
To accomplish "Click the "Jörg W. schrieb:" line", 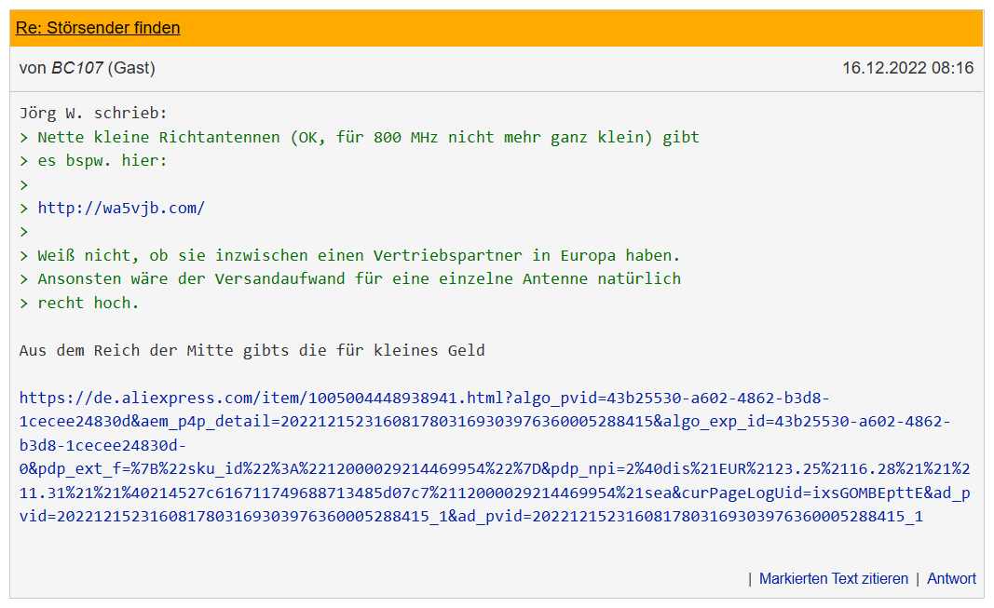I will click(x=93, y=113).
